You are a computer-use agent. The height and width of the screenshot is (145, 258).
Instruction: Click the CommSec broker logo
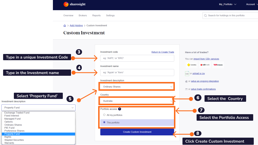(192, 65)
